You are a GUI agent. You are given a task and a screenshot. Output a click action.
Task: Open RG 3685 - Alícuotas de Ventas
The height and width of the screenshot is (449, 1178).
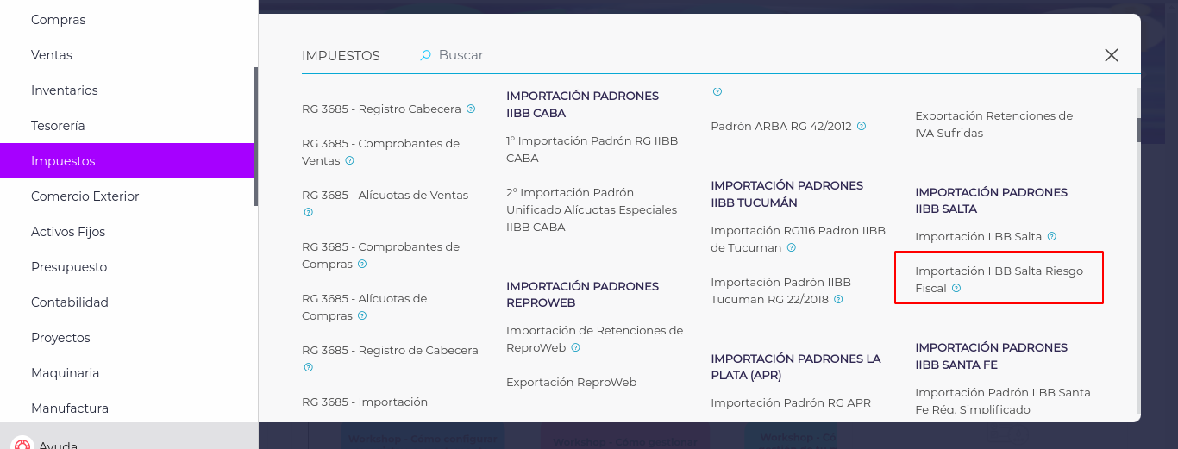point(385,196)
